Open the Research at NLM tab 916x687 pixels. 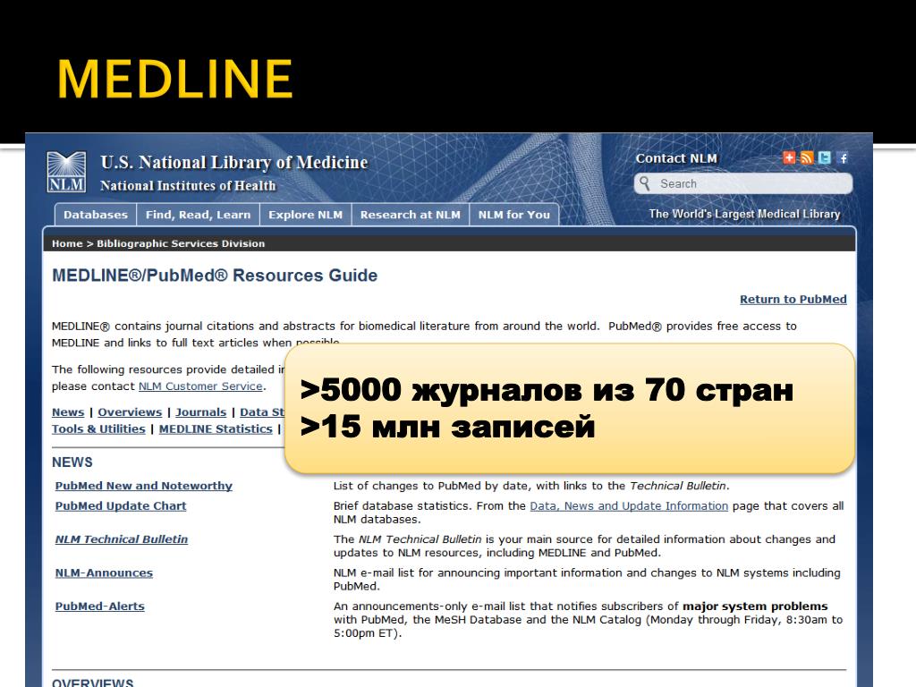tap(410, 215)
